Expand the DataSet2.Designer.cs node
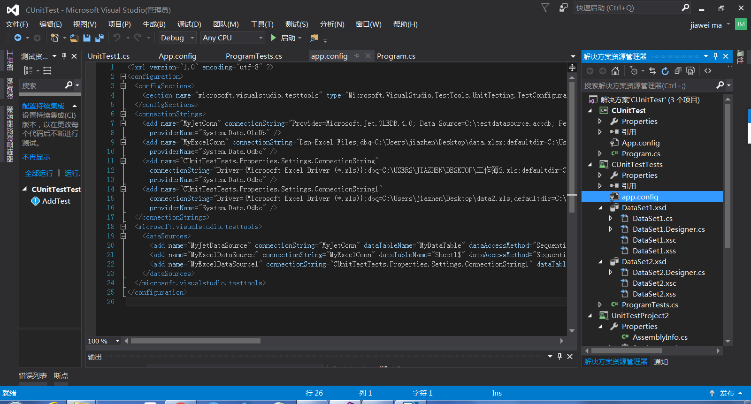Screen dimensions: 751x404 pyautogui.click(x=610, y=272)
